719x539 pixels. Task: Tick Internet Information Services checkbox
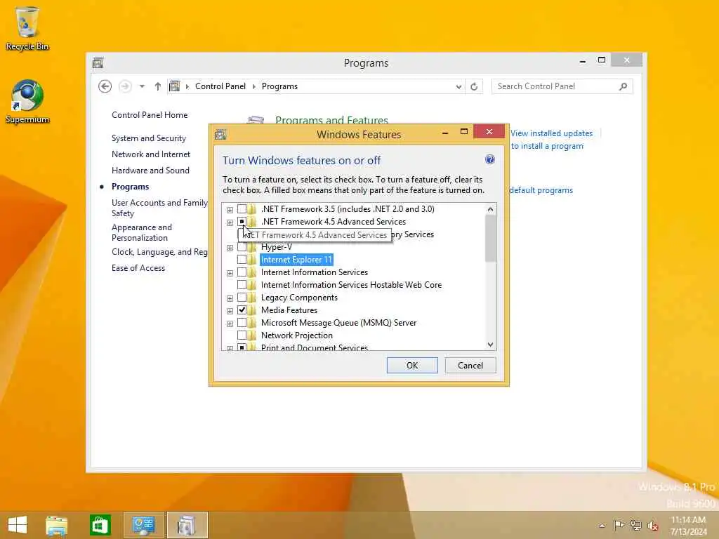(x=242, y=272)
